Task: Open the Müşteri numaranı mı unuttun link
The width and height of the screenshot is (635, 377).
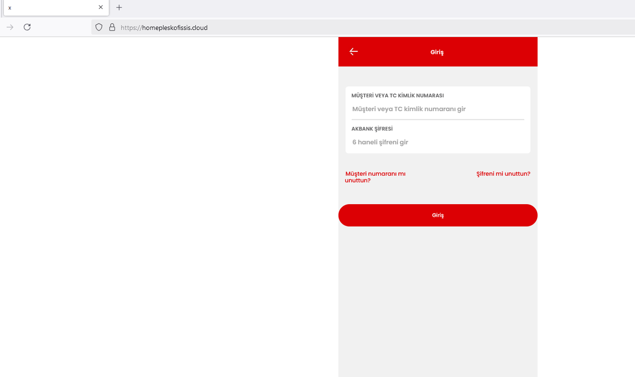Action: coord(375,177)
